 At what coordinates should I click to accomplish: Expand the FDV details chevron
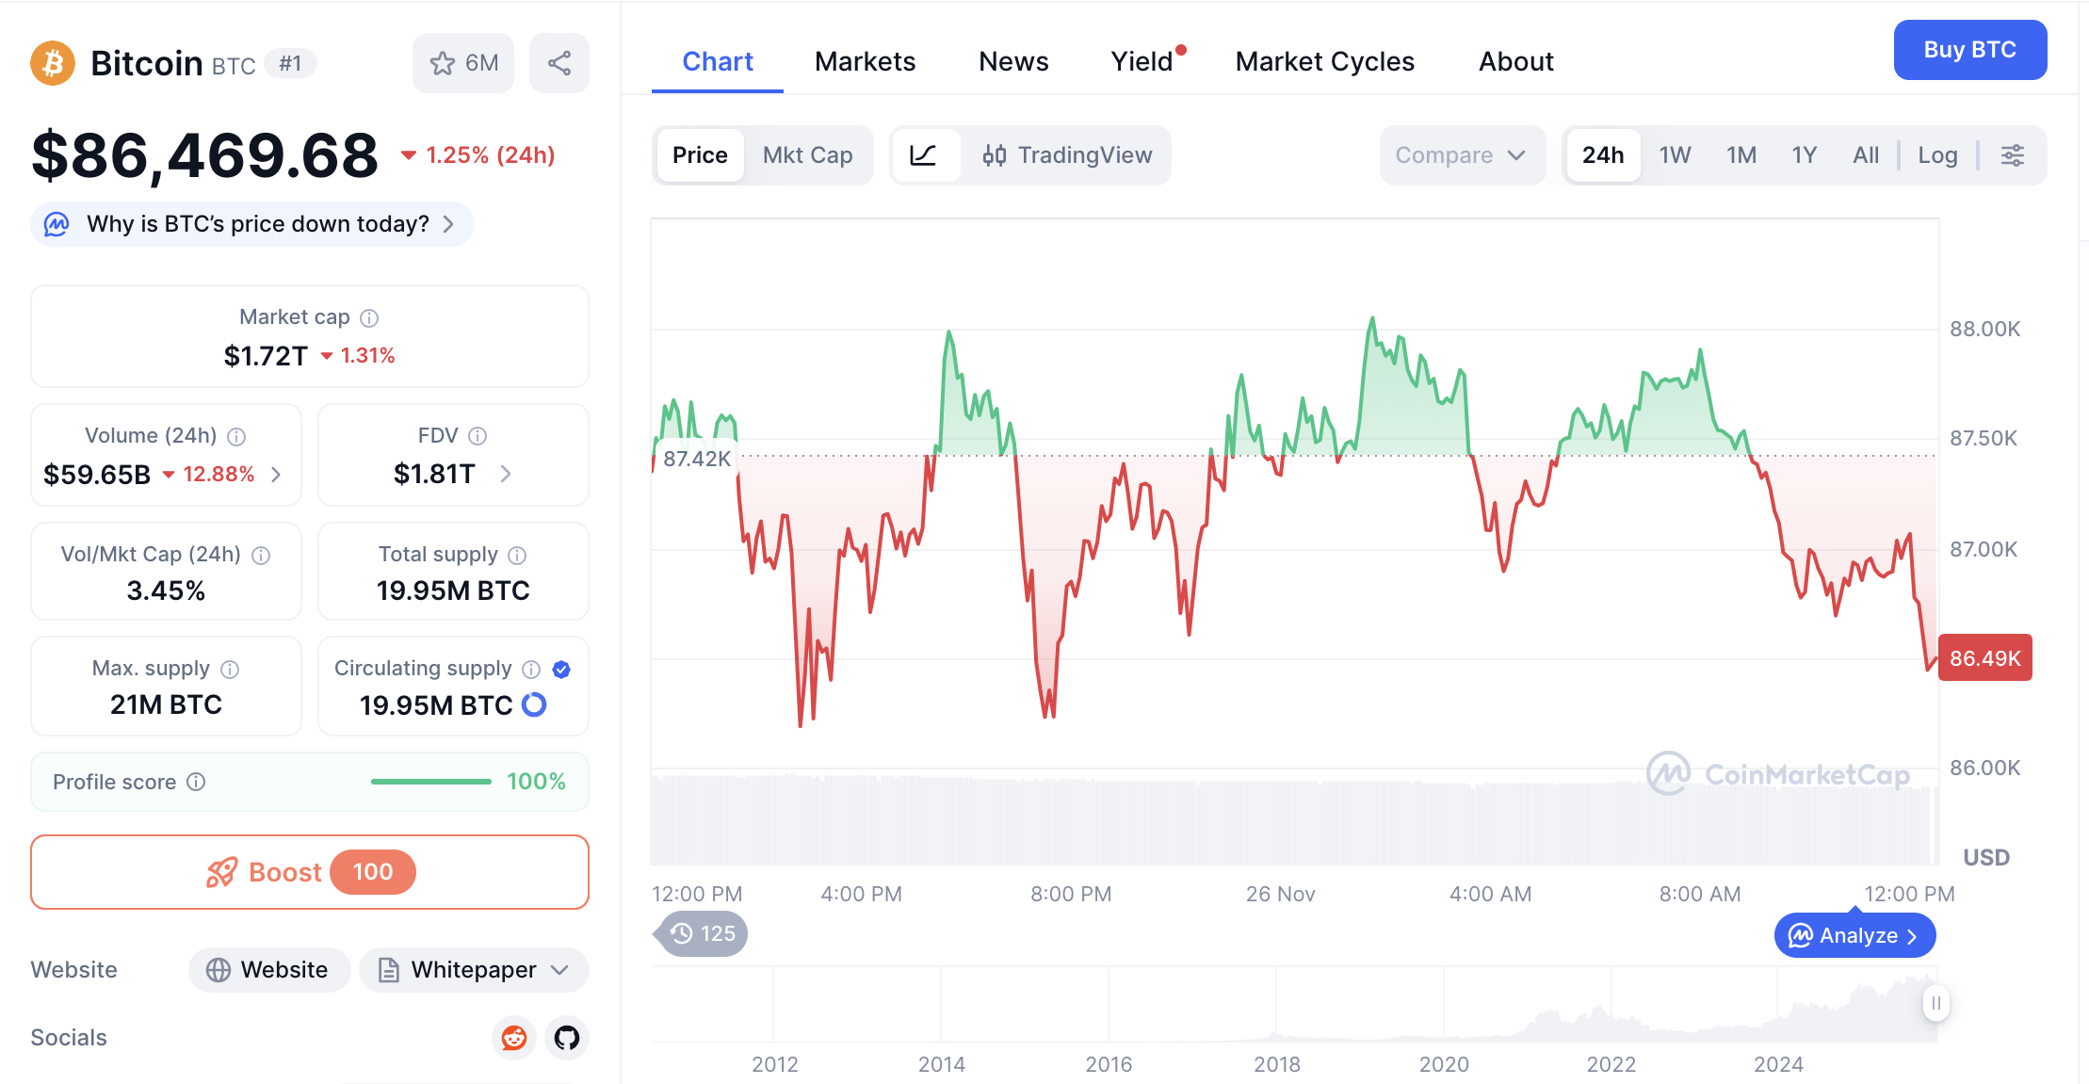click(x=506, y=474)
